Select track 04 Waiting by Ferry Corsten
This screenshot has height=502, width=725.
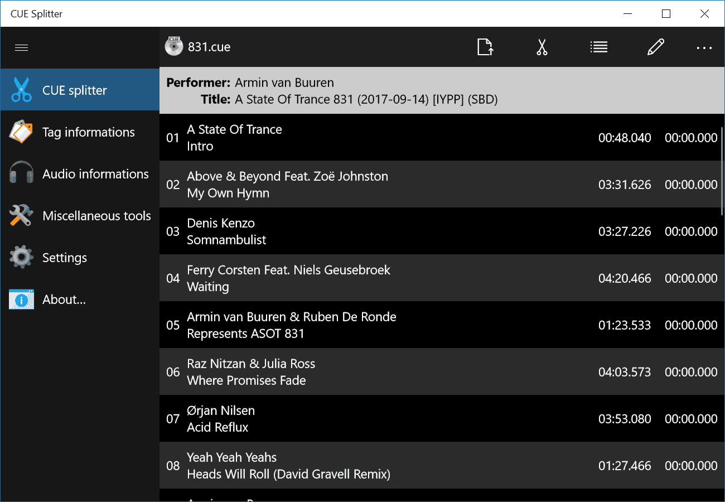click(442, 278)
